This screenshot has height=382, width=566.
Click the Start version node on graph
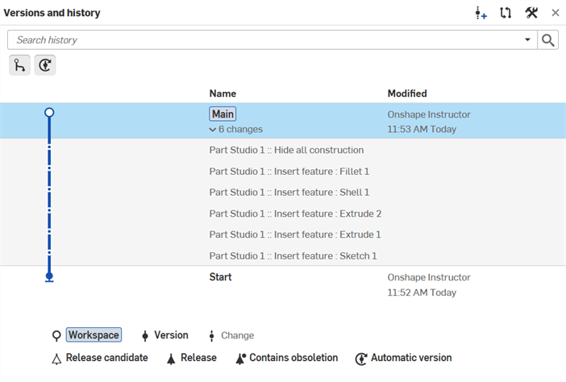point(49,276)
